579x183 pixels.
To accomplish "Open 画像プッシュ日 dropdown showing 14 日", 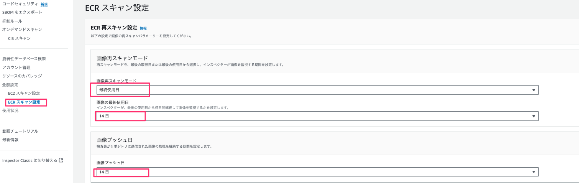I will click(317, 172).
